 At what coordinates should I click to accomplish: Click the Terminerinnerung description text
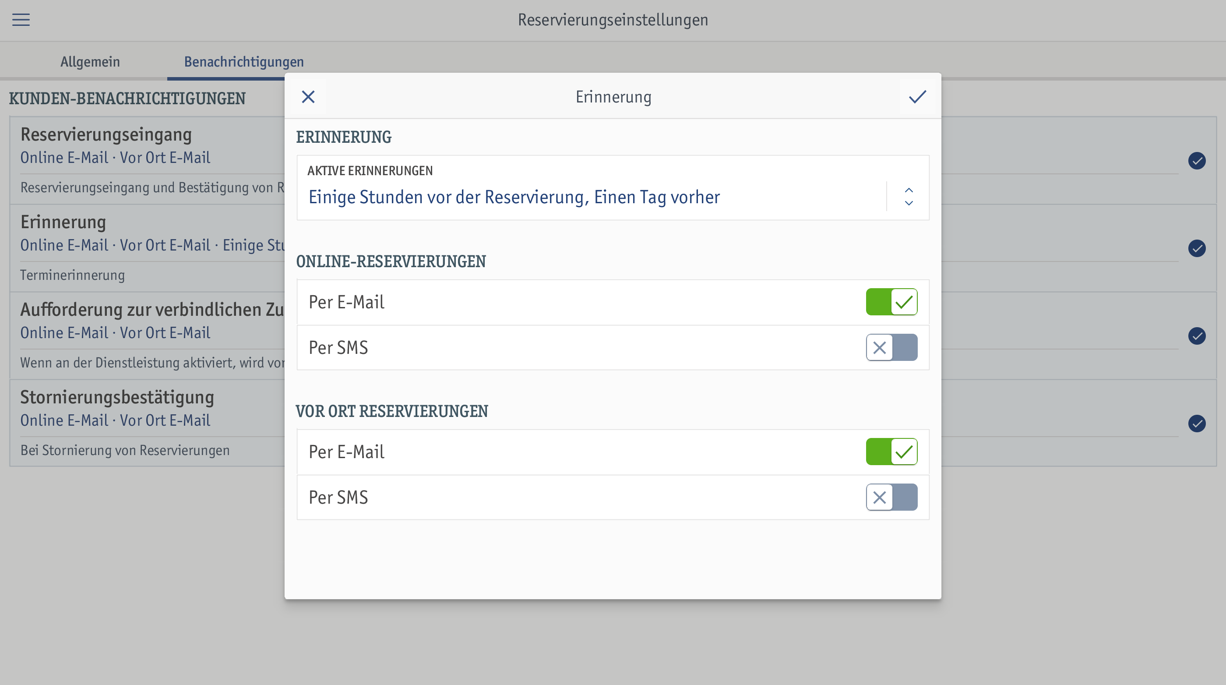coord(72,275)
